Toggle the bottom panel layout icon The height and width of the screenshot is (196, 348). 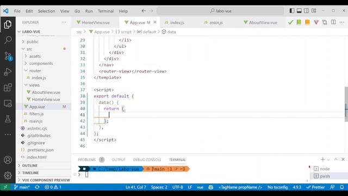point(299,11)
